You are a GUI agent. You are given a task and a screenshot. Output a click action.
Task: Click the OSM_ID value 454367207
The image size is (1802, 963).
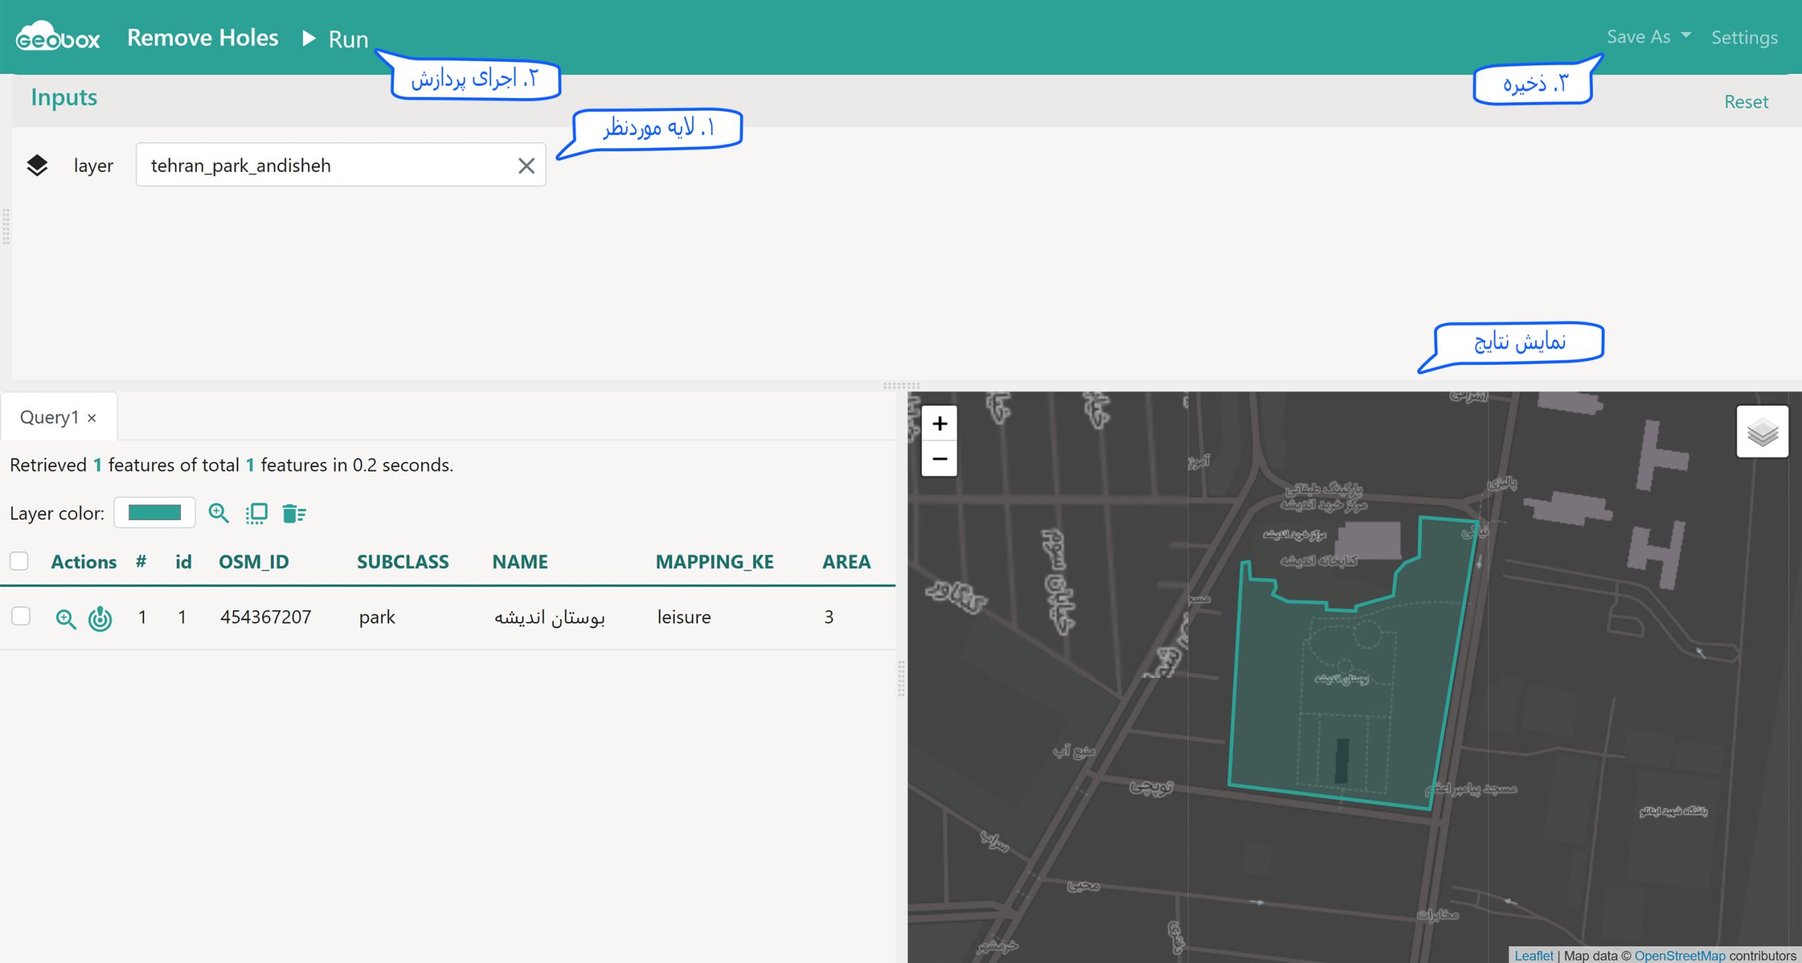[265, 617]
